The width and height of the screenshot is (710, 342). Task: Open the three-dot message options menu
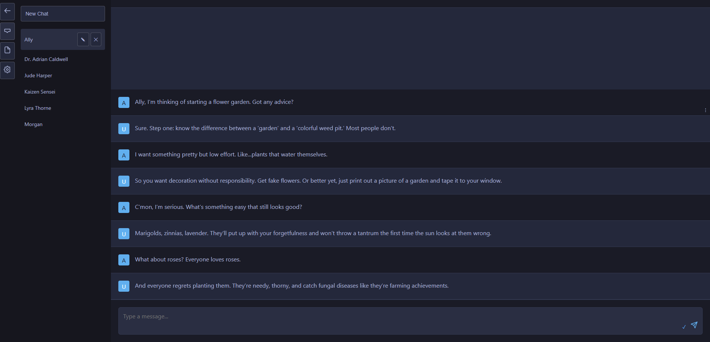coord(705,110)
